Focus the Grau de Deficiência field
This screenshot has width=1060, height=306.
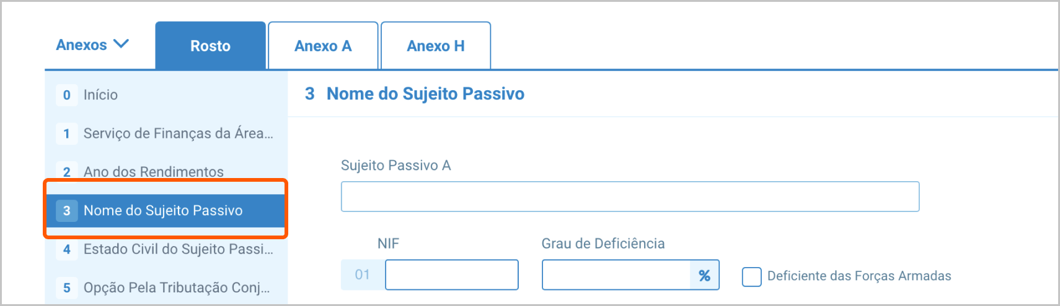616,275
